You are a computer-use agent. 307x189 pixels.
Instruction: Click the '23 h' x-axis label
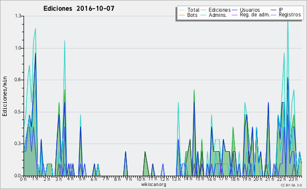(294, 179)
